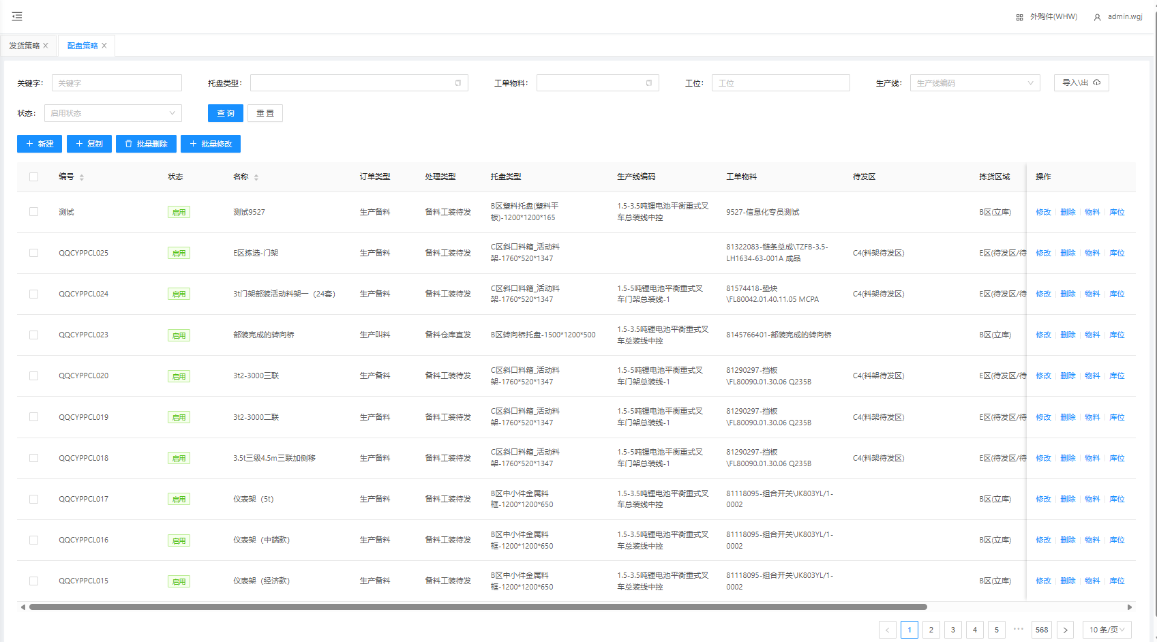Go to the next page arrow

tap(1065, 630)
